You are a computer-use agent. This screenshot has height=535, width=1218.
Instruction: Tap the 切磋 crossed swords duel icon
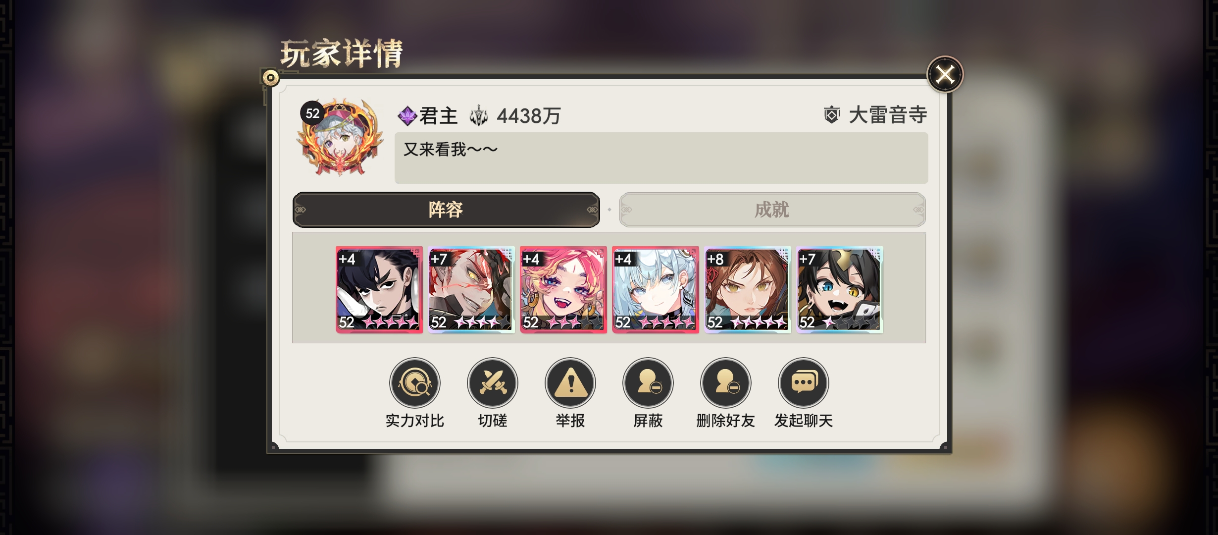tap(493, 383)
